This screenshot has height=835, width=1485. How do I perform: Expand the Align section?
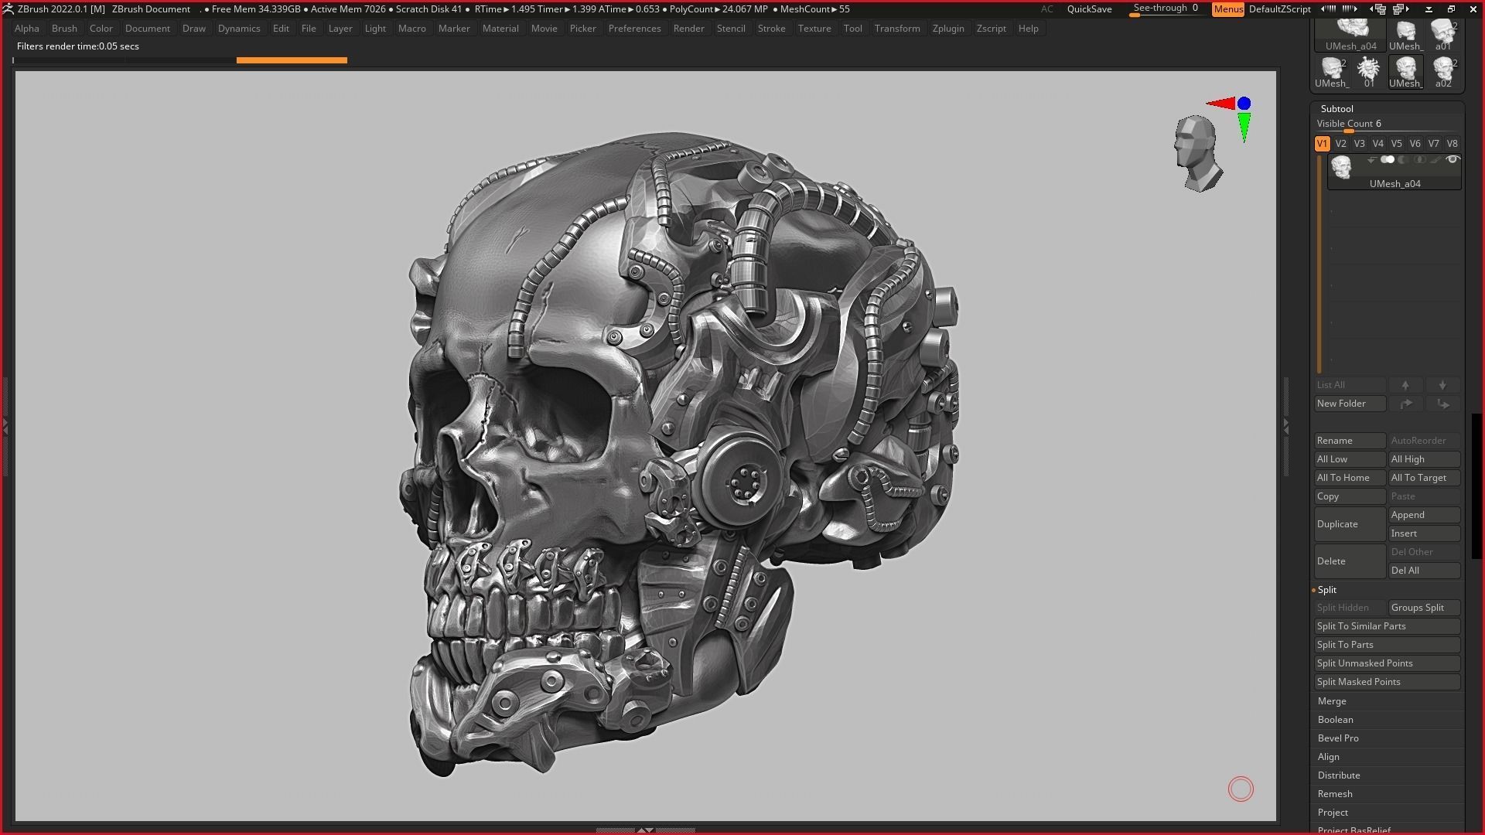[1328, 757]
